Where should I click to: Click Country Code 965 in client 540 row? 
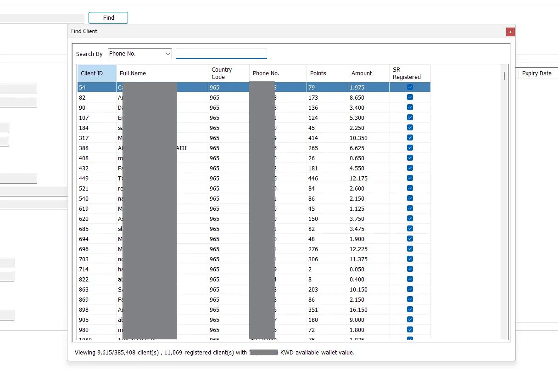tap(214, 198)
